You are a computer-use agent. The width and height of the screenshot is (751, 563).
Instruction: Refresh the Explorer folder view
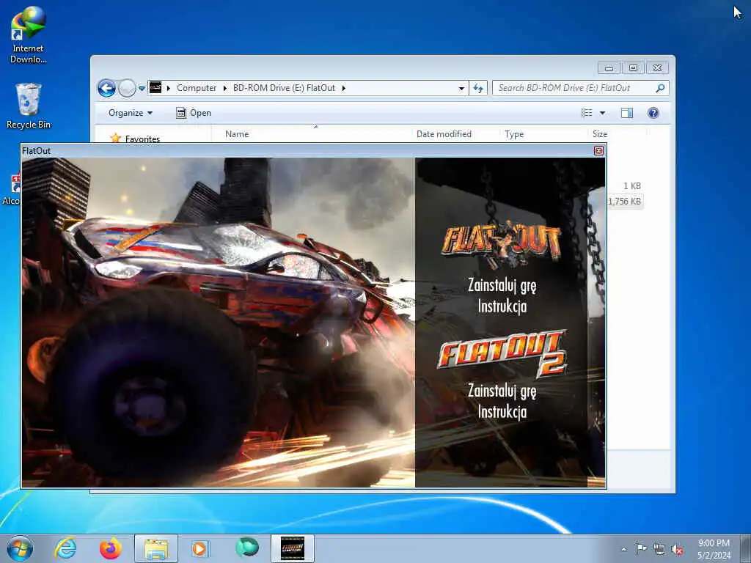(x=478, y=88)
